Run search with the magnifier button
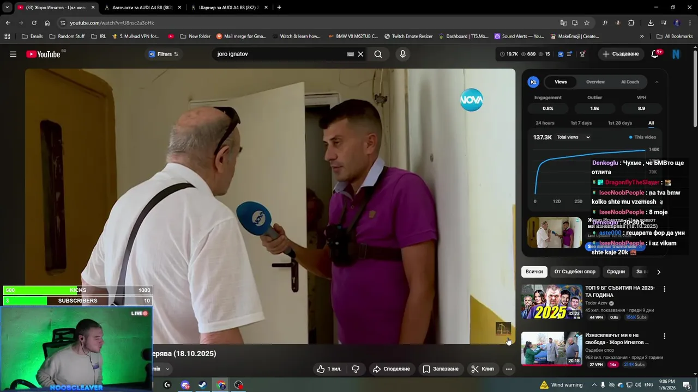This screenshot has height=392, width=698. [378, 54]
